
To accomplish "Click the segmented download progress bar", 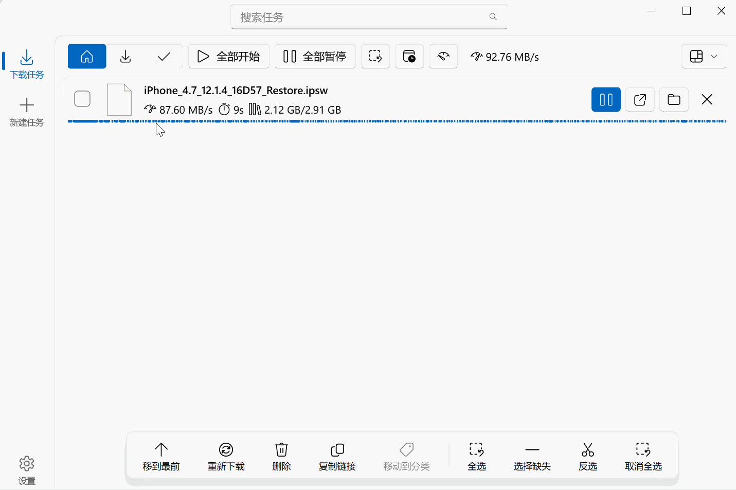I will pos(397,121).
